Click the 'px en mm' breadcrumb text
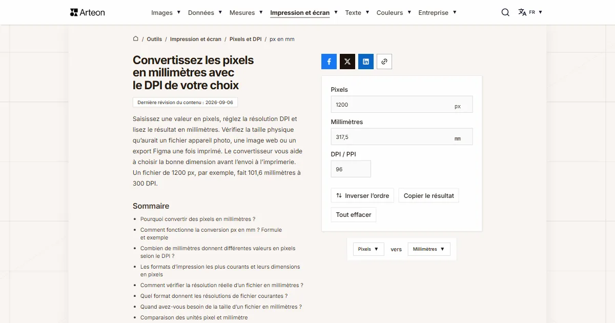Screen dimensions: 615x323 tap(282, 39)
